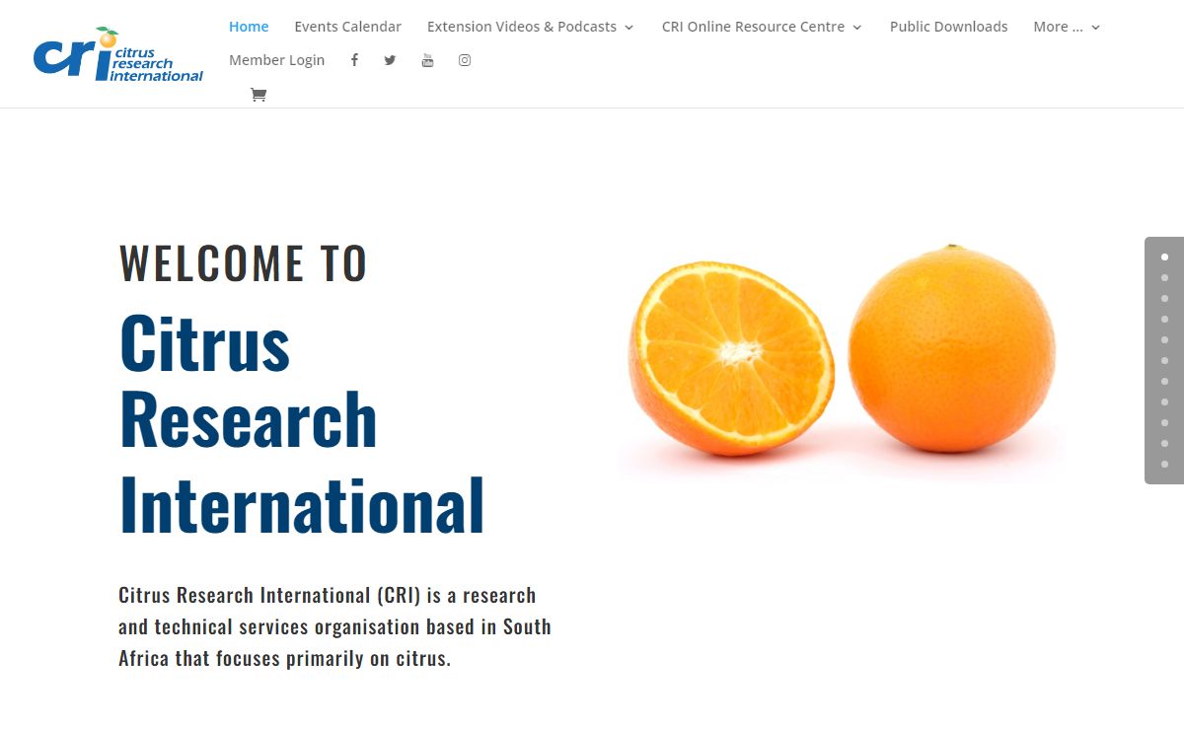This screenshot has height=730, width=1184.
Task: Select the sixth side navigation dot
Action: pos(1164,360)
